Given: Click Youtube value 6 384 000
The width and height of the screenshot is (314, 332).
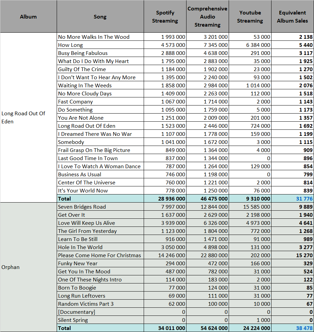Looking at the screenshot, I should pyautogui.click(x=250, y=45).
